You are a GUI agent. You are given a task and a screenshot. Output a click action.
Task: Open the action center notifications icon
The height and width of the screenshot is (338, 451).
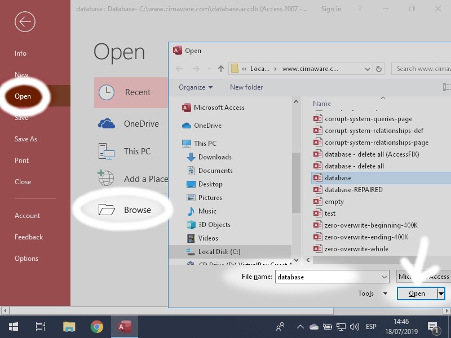pos(434,327)
